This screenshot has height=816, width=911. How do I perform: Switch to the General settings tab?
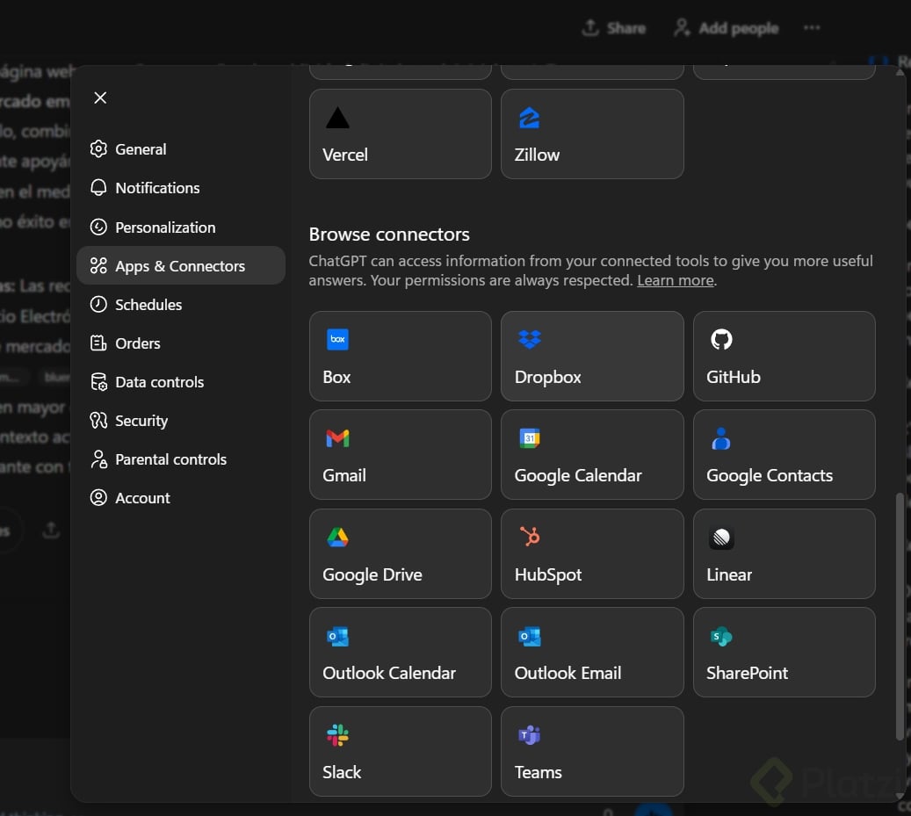pyautogui.click(x=141, y=149)
